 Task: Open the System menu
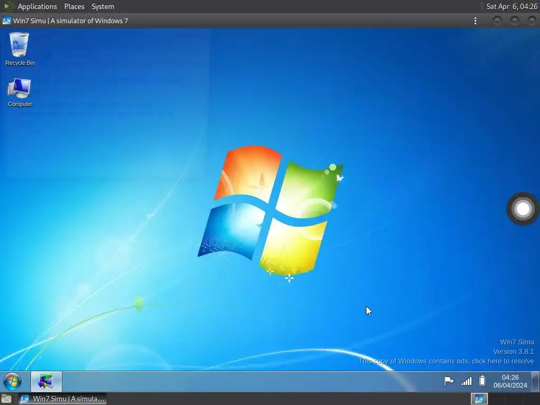[x=103, y=6]
